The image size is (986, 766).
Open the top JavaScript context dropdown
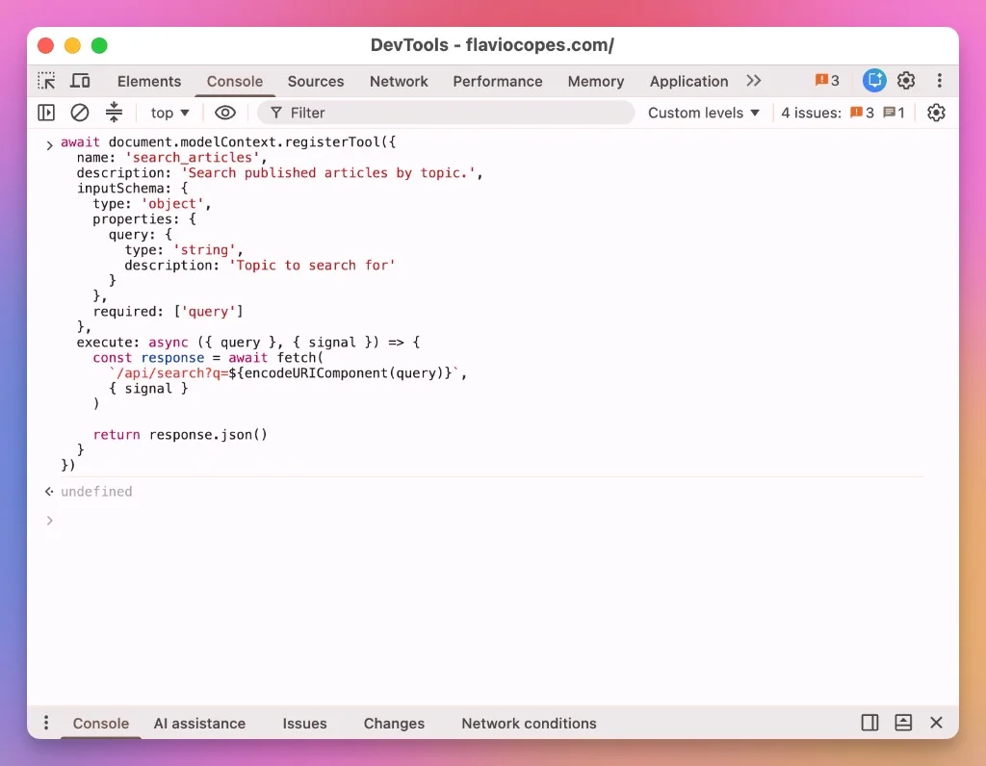click(169, 114)
